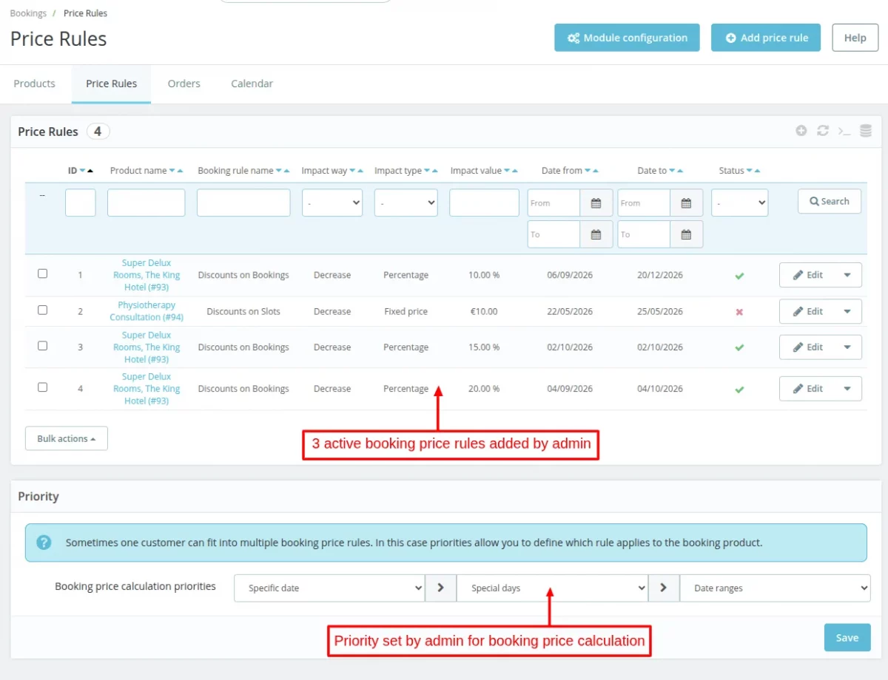Sort ID column descending
Image resolution: width=888 pixels, height=680 pixels.
point(82,171)
